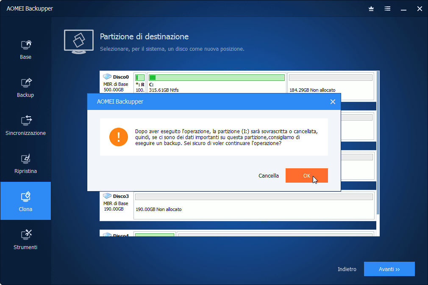Open the list menu icon in title bar
Viewport: 428px width, 285px height.
pos(387,9)
